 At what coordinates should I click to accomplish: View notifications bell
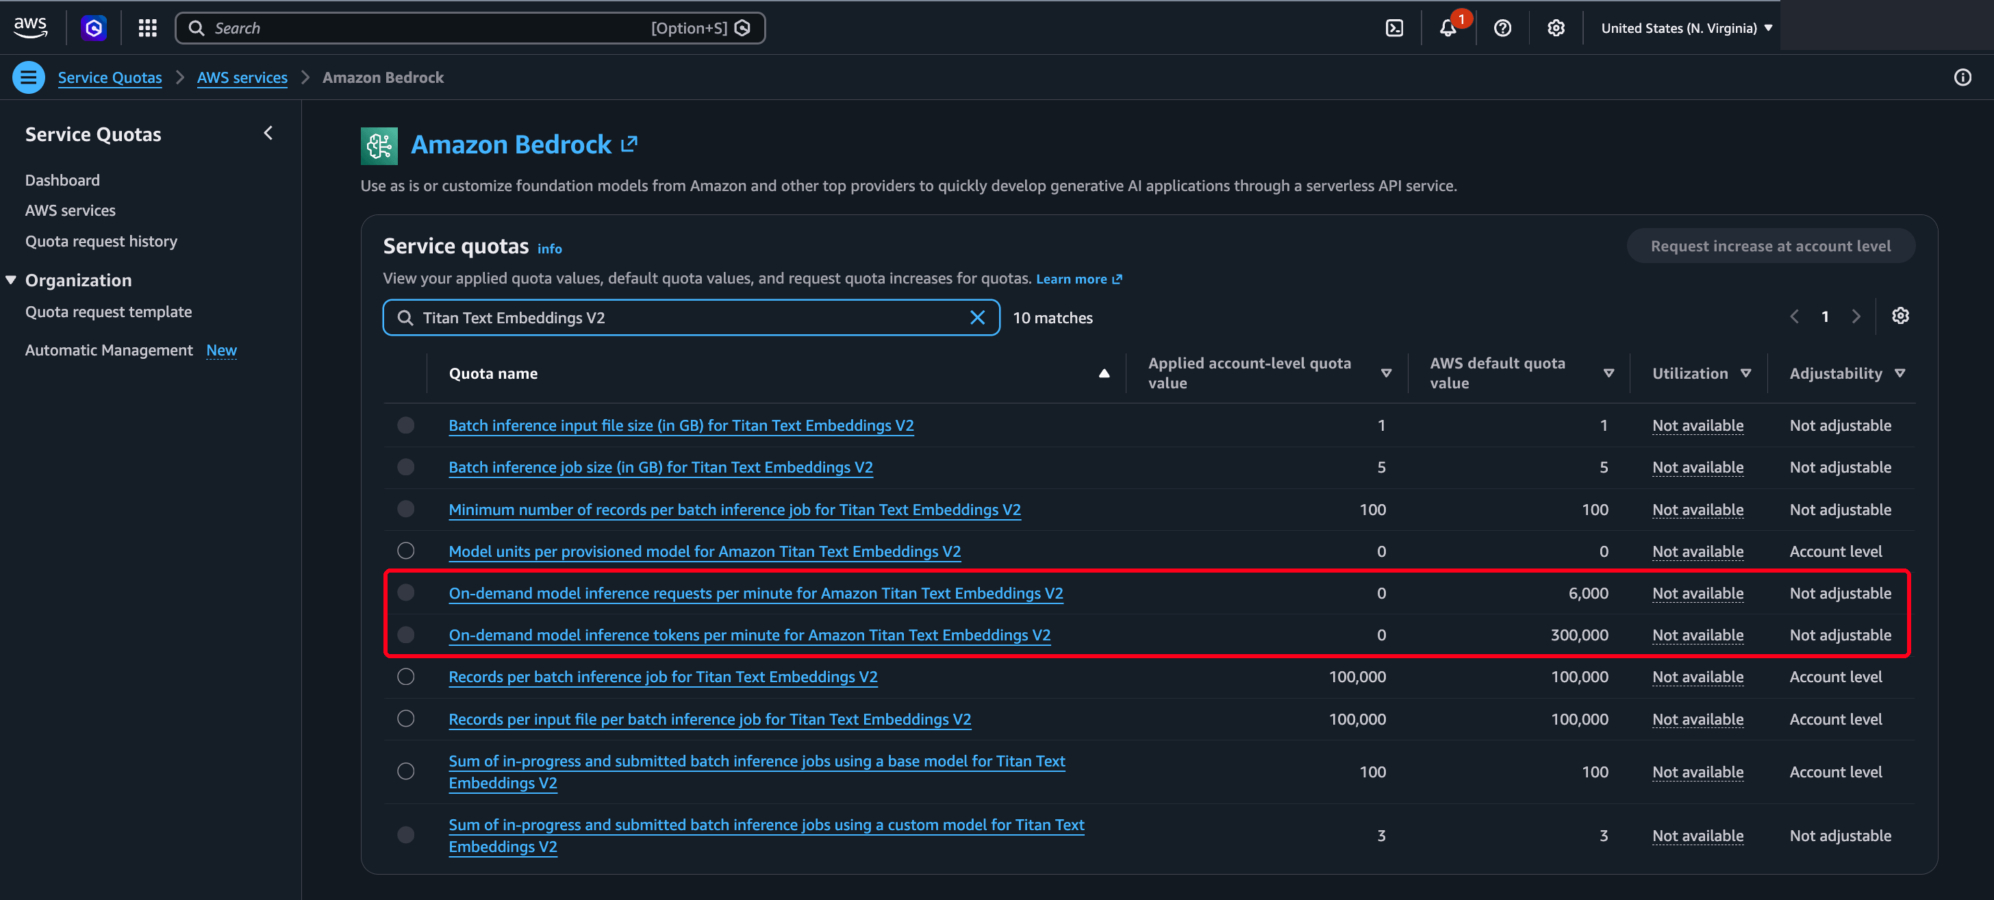1448,28
